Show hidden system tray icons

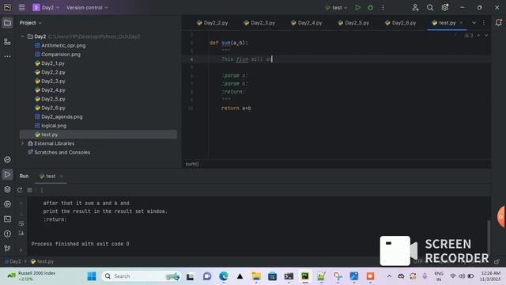pyautogui.click(x=389, y=276)
